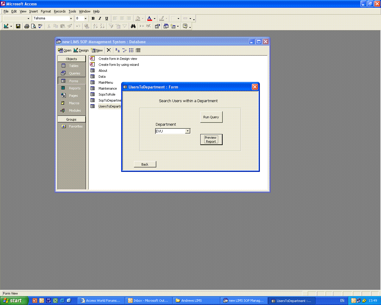Switch to Small Icons view
This screenshot has height=305, width=381.
[124, 50]
